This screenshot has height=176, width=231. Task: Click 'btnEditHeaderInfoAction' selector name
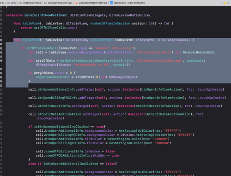pos(158,106)
